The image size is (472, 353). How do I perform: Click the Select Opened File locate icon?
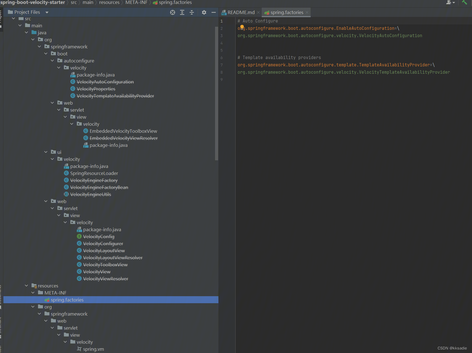point(172,12)
